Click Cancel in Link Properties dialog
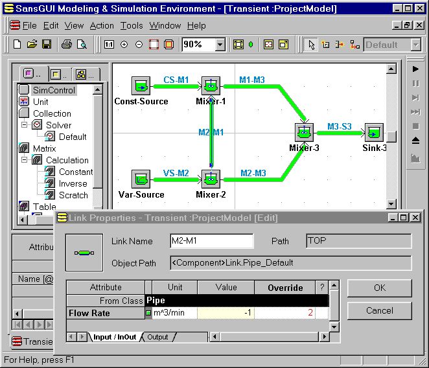The image size is (429, 368). tap(379, 310)
